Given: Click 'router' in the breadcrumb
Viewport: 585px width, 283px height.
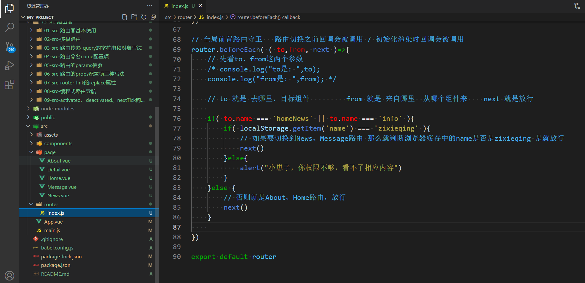Looking at the screenshot, I should point(185,17).
